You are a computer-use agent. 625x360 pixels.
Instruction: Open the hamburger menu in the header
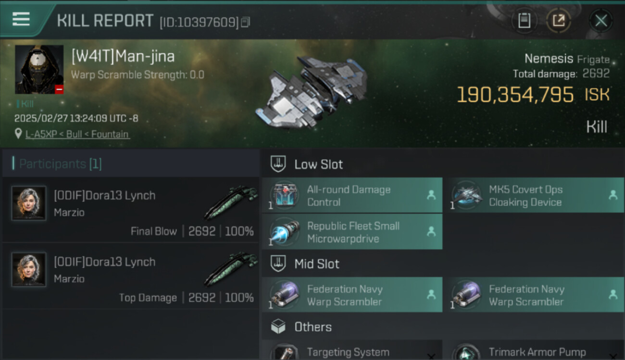click(x=21, y=19)
